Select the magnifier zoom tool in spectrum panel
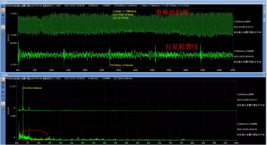Screen dimensions: 267x145 3,107
